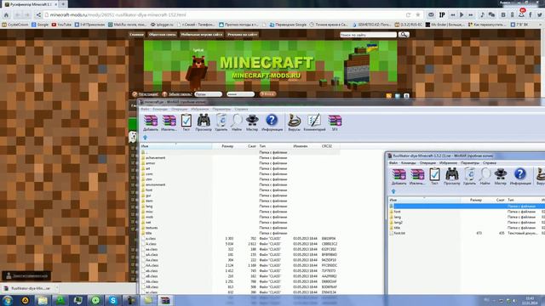Open Options (Параметры) menu in Rusifikator window
This screenshot has width=545, height=306.
(470, 162)
